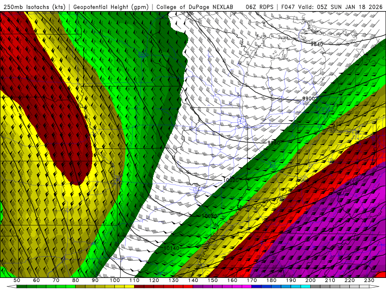386x289 pixels.
Task: Click the 'Geopotential Height (gpm)' title text
Action: pyautogui.click(x=111, y=7)
